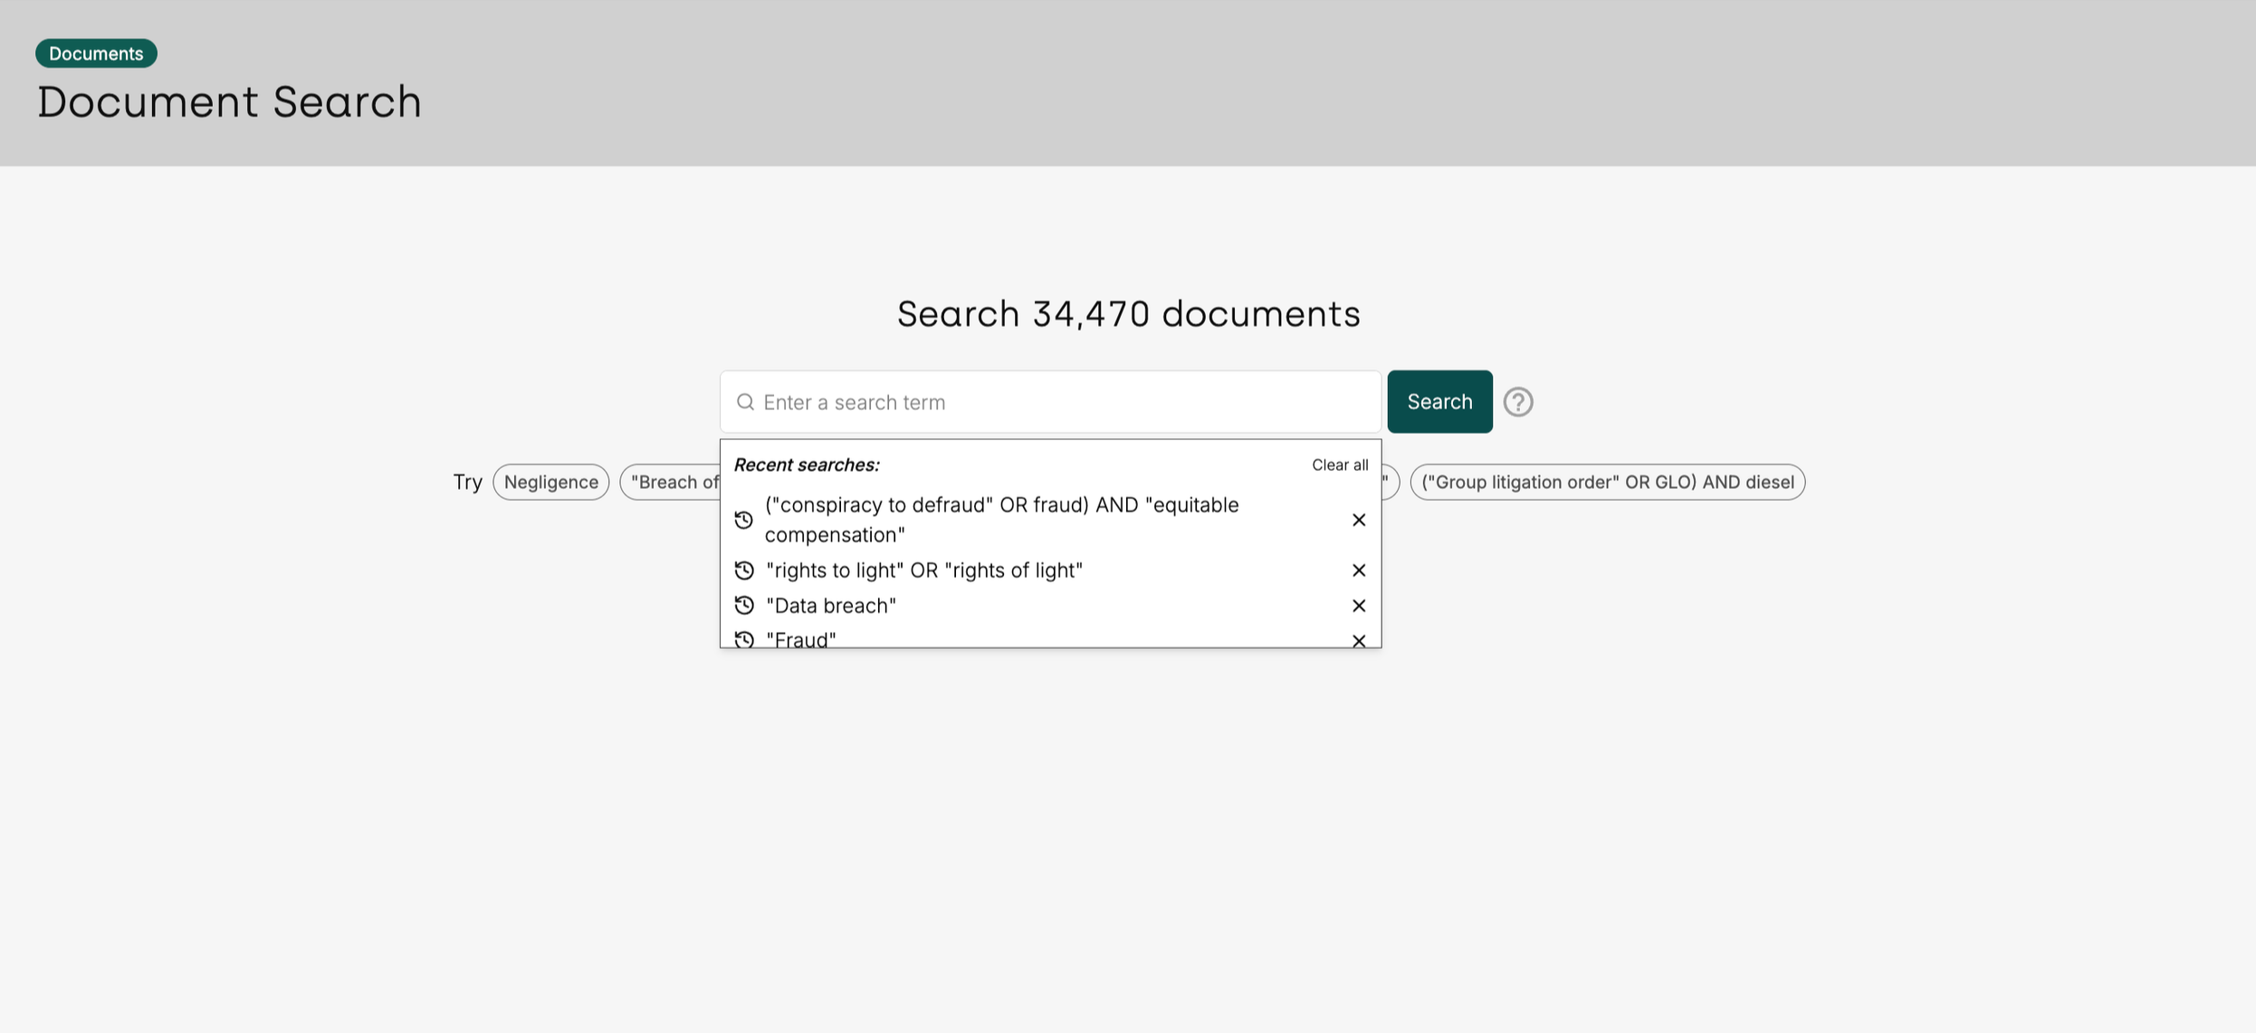Image resolution: width=2256 pixels, height=1033 pixels.
Task: Try the Group litigation order diesel chip
Action: point(1607,482)
